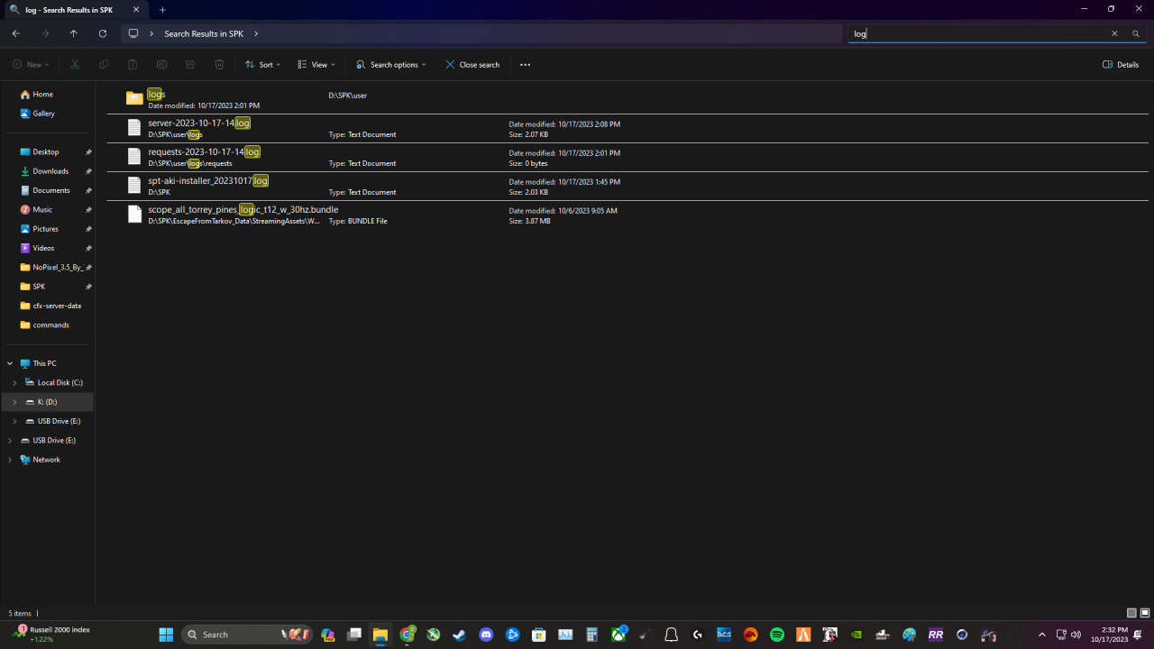
Task: Click the PC icon in the address bar
Action: point(133,33)
